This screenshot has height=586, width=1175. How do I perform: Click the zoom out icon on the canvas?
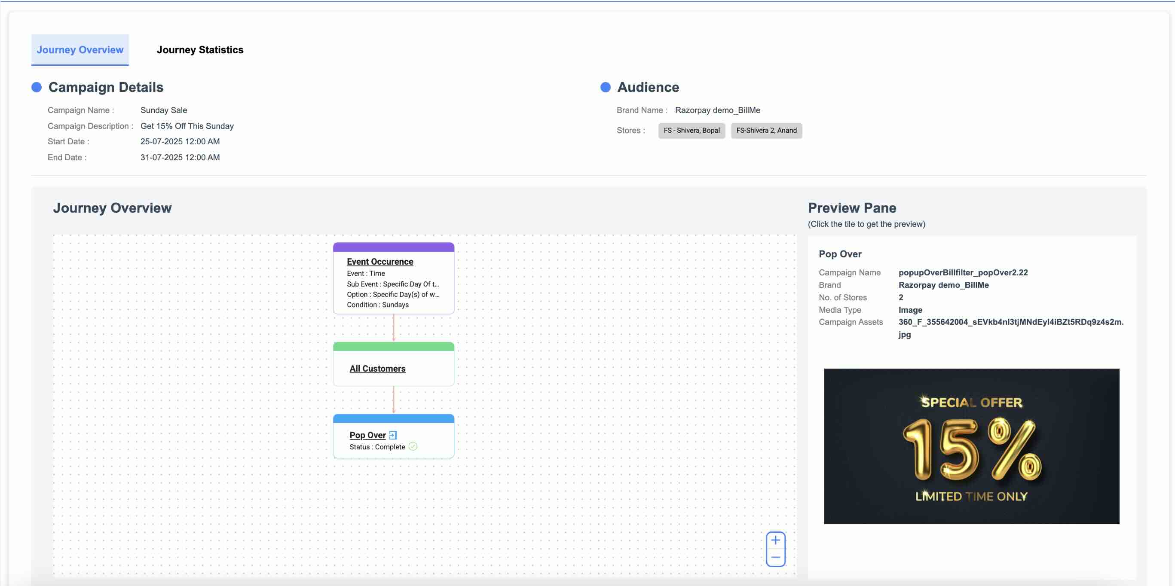[x=775, y=557]
